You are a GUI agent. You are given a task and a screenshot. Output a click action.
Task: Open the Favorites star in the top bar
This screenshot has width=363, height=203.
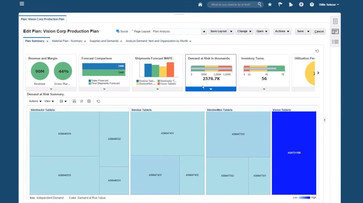[269, 4]
